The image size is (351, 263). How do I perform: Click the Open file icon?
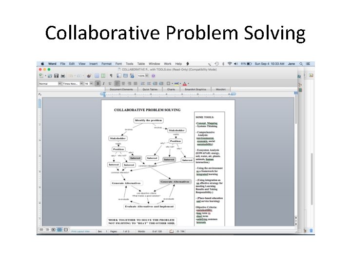click(50, 76)
